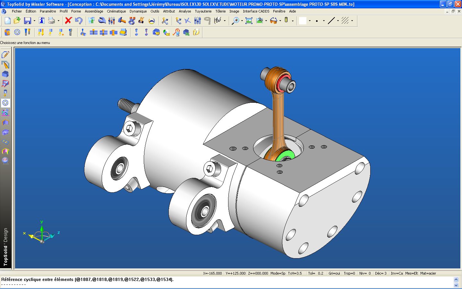This screenshot has height=289, width=462.
Task: Click the blue information icon
Action: pyautogui.click(x=41, y=21)
